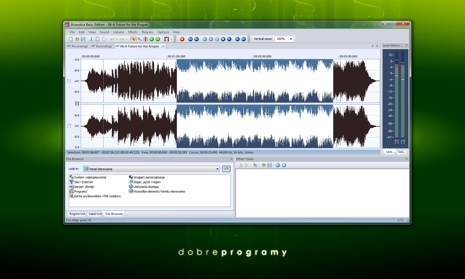Add effect to chain with green-arrow icon
465x279 pixels.
(x=241, y=165)
